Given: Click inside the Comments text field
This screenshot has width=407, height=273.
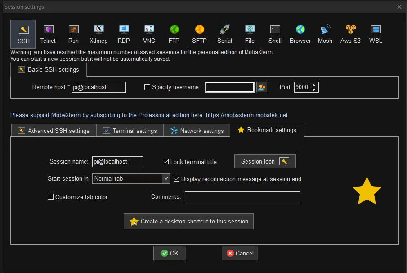Looking at the screenshot, I should pos(242,197).
